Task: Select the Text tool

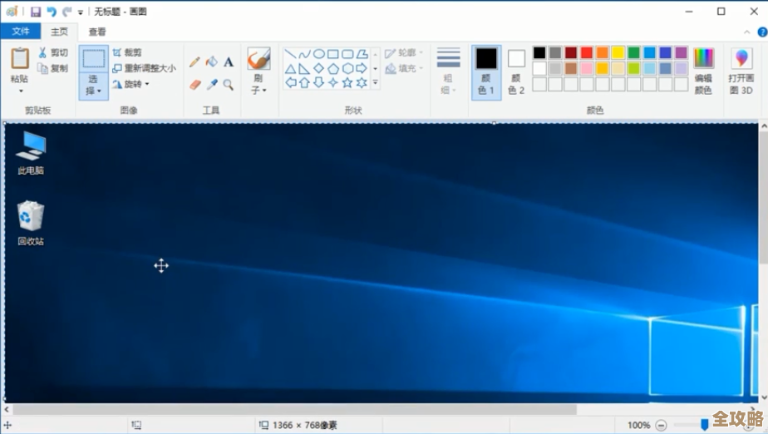Action: (x=229, y=62)
